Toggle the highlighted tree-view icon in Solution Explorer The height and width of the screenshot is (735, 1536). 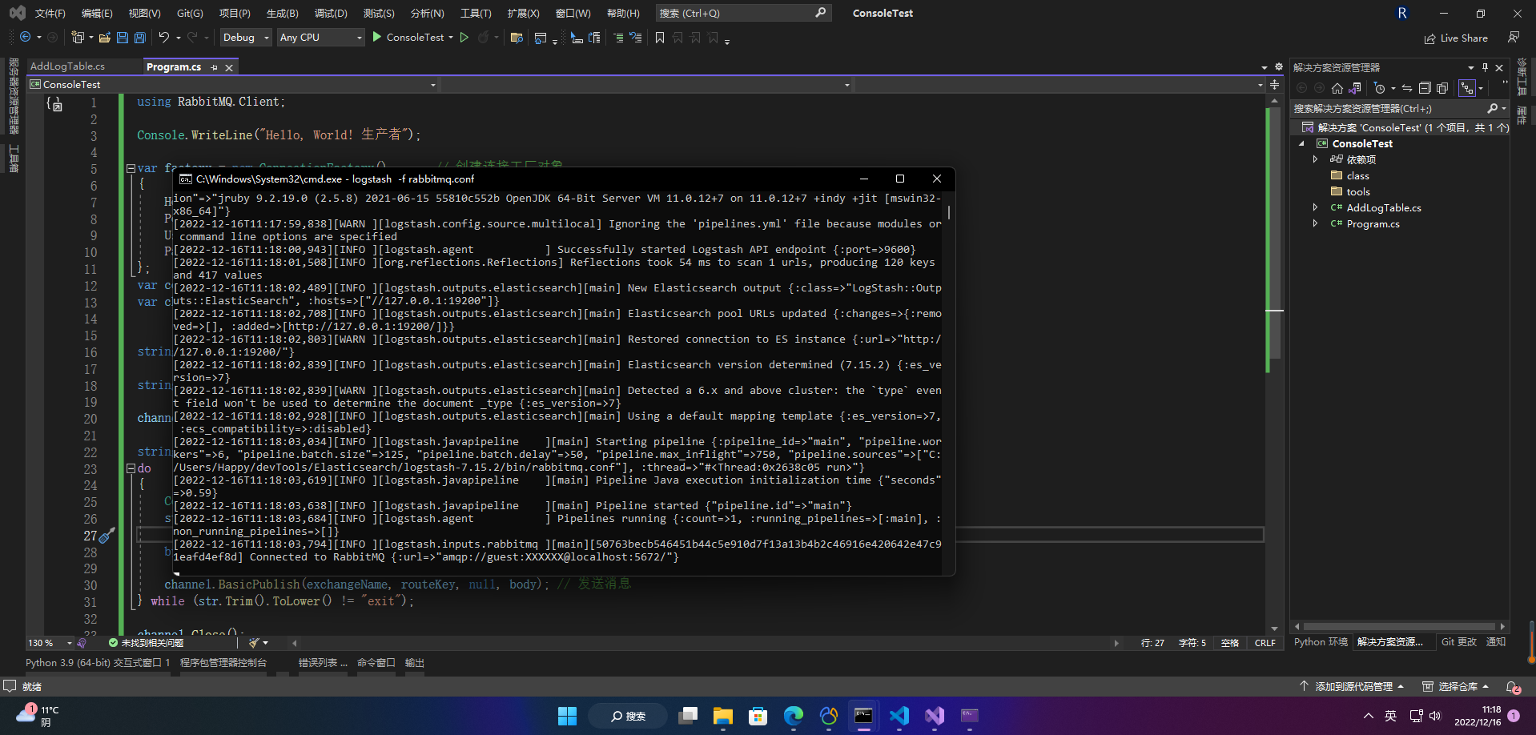point(1467,88)
